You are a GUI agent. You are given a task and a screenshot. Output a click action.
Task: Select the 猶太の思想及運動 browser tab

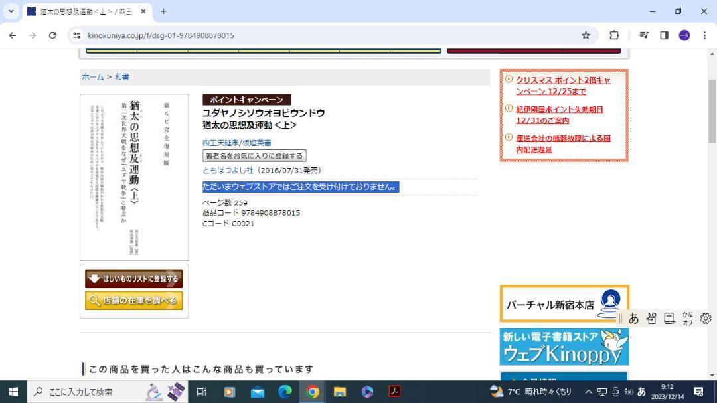87,11
